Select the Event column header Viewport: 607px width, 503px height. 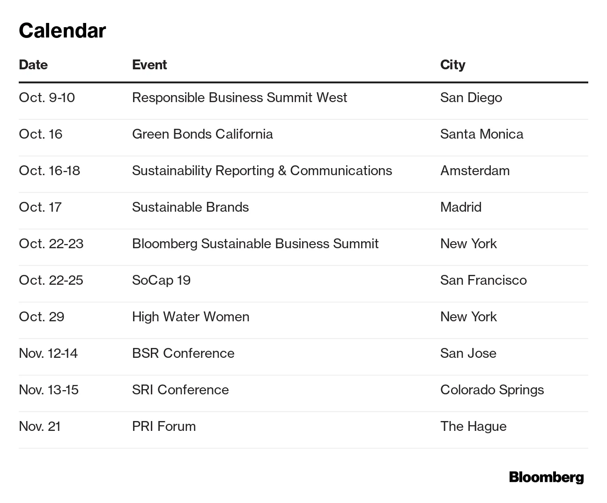pyautogui.click(x=149, y=65)
